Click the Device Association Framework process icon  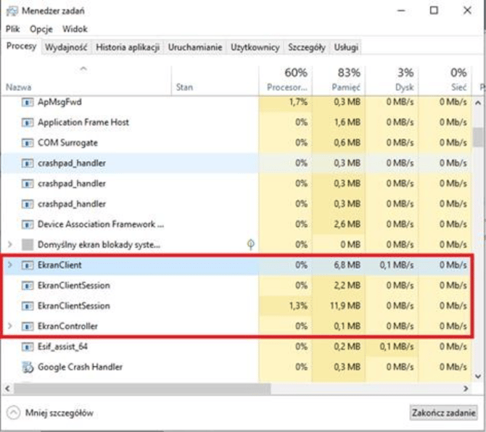click(28, 225)
